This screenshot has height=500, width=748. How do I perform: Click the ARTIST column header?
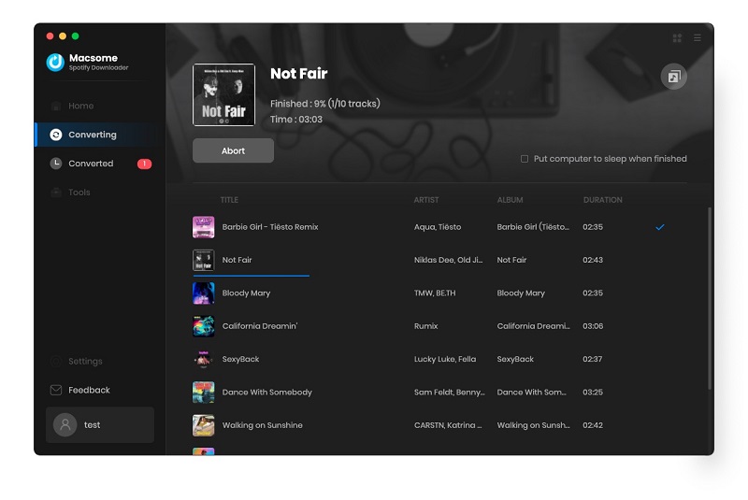coord(426,200)
